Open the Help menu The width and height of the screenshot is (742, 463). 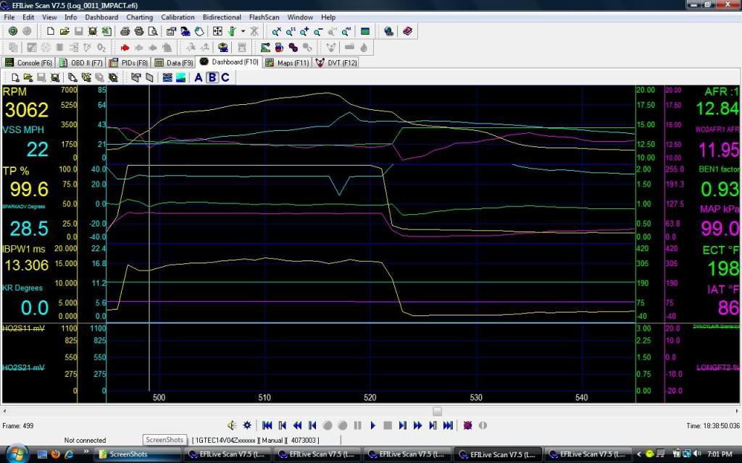[328, 17]
